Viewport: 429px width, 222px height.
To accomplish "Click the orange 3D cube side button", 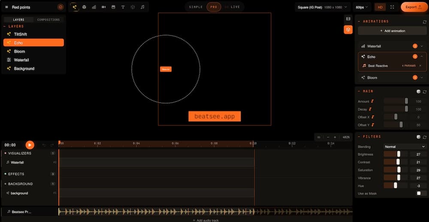I will (348, 30).
